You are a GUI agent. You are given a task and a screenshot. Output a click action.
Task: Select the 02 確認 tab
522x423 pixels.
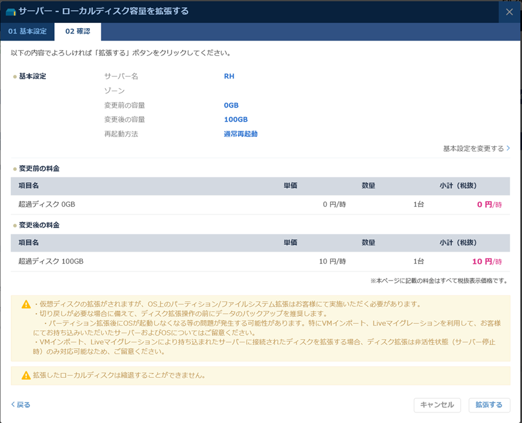[78, 31]
